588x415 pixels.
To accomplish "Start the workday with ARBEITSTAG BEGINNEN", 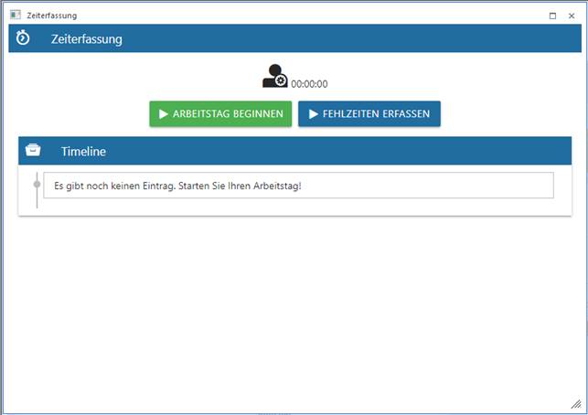I will point(220,114).
